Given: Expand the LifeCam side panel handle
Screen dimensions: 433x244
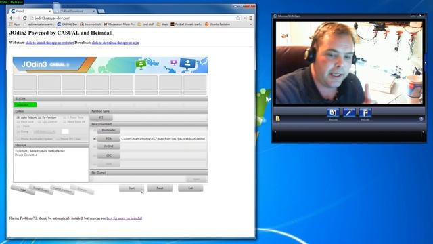Looking at the screenshot, I should (426, 63).
